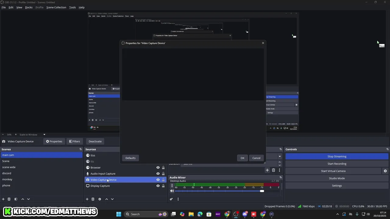The width and height of the screenshot is (390, 219).
Task: Zoom in preview with plus icon
Action: pos(16,134)
